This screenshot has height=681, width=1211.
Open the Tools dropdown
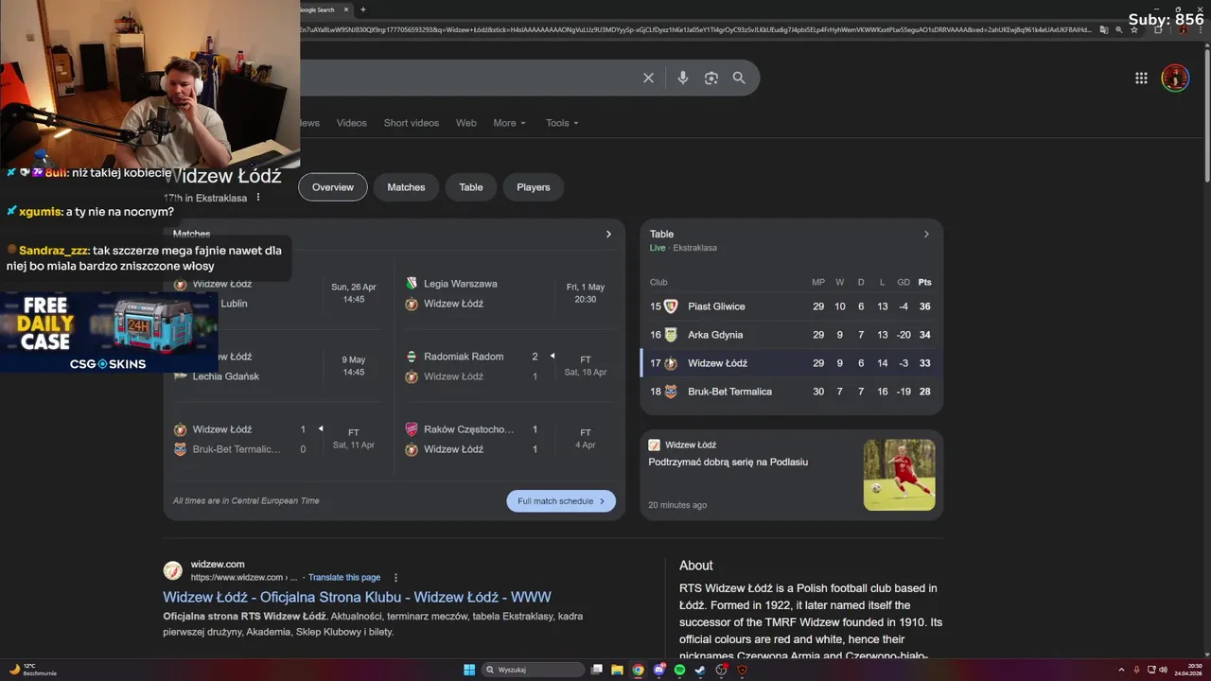point(562,123)
